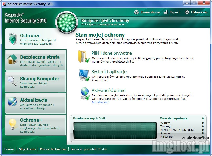The width and height of the screenshot is (212, 156).
Task: Select the Ochrona tab
Action: [36, 39]
